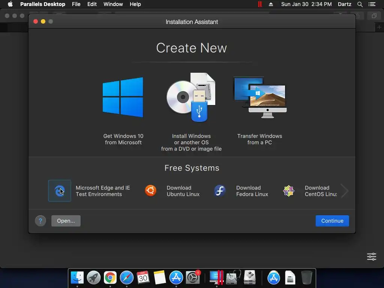Open the Edit menu
Screen dimensions: 384x288
(92, 4)
